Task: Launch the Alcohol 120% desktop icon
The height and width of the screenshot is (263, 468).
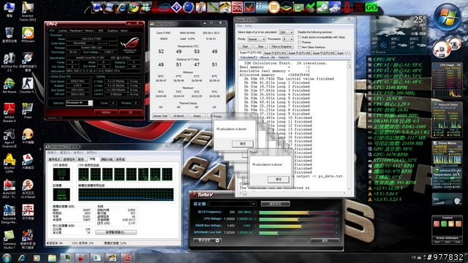Action: point(10,164)
